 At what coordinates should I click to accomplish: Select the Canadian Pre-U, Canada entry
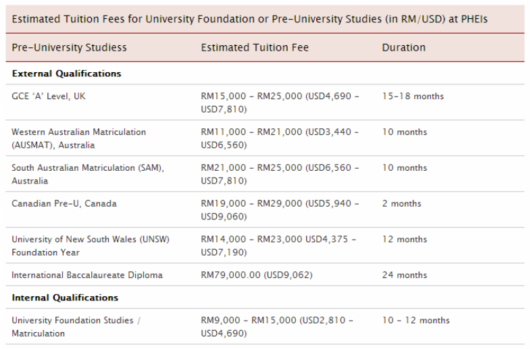coord(64,203)
